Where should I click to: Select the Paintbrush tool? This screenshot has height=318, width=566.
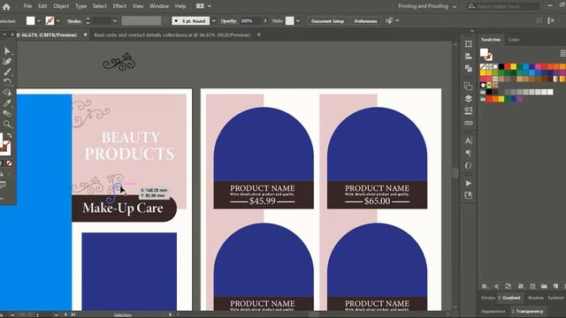point(7,72)
